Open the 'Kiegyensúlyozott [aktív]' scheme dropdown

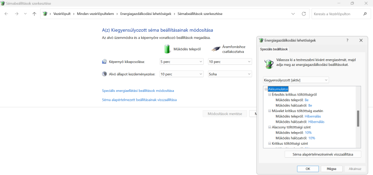(x=296, y=80)
